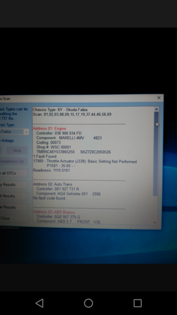The height and width of the screenshot is (315, 177).
Task: Tap the Android back triangle button
Action: (x=39, y=303)
